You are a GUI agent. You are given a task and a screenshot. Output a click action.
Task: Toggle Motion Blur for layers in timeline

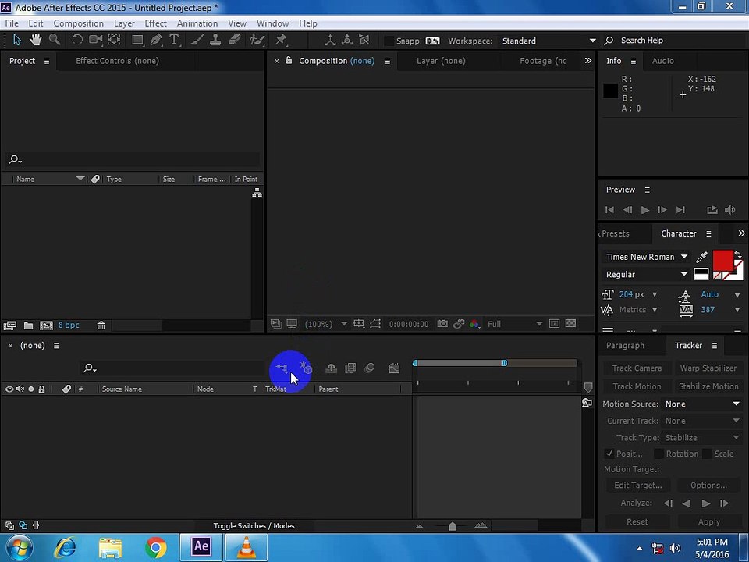[x=369, y=368]
